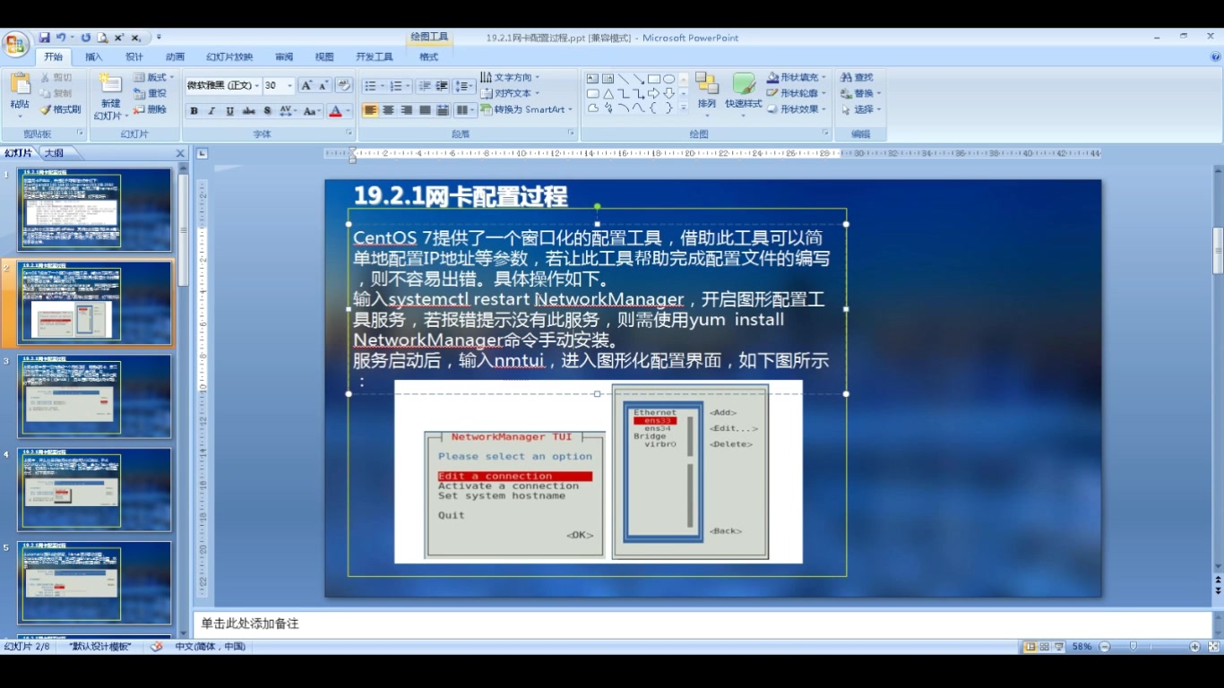Click Format Painter (格式刷)
This screenshot has width=1224, height=688.
pos(61,109)
